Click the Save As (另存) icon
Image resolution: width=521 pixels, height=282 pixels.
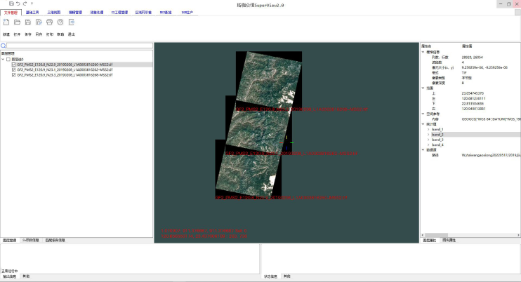pos(39,22)
